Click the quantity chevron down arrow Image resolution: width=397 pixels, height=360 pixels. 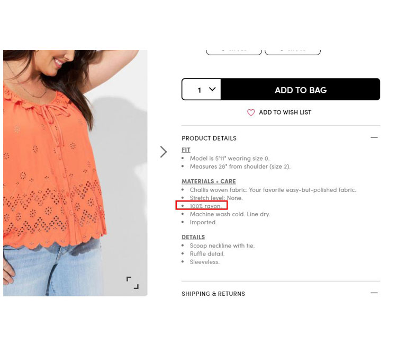coord(212,89)
